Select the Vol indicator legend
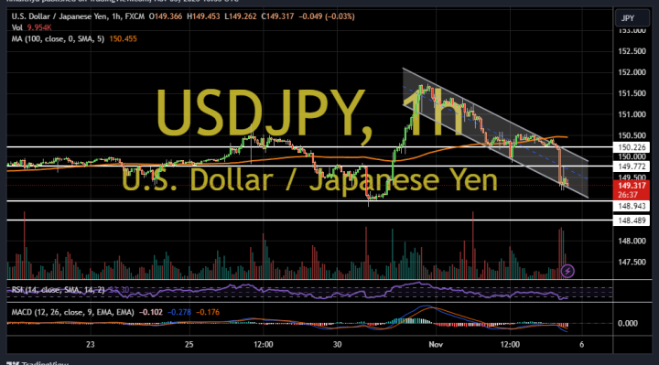This screenshot has height=365, width=659. pyautogui.click(x=31, y=27)
